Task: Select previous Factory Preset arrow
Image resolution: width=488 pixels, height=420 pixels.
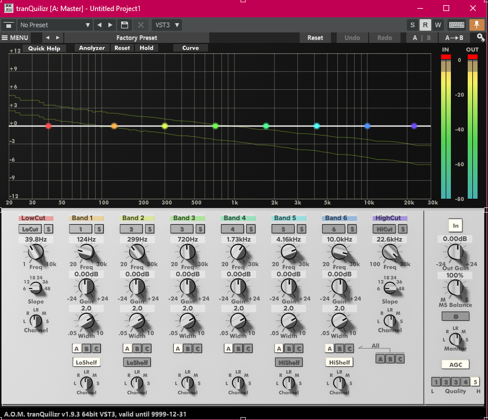Action: [48, 38]
